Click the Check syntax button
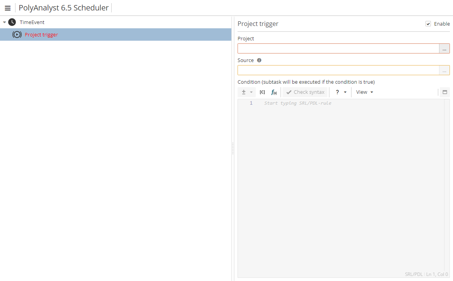Viewport: 453px width, 281px height. 305,92
